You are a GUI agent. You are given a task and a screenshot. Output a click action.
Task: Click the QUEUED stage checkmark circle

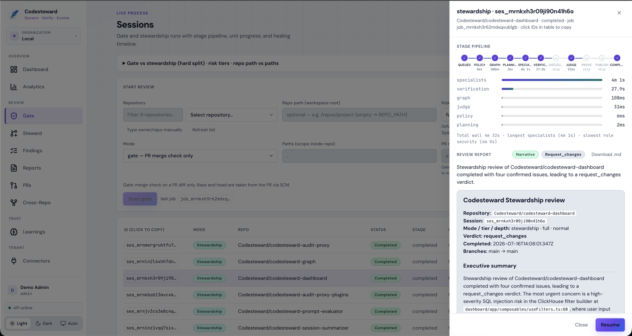[464, 58]
